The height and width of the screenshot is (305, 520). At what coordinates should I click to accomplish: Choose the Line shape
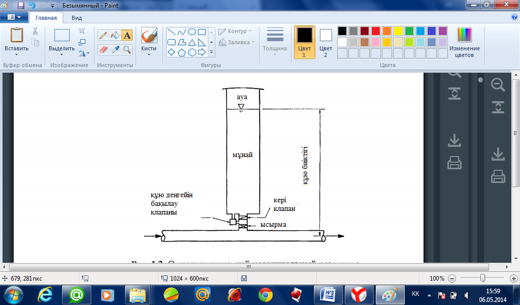172,32
